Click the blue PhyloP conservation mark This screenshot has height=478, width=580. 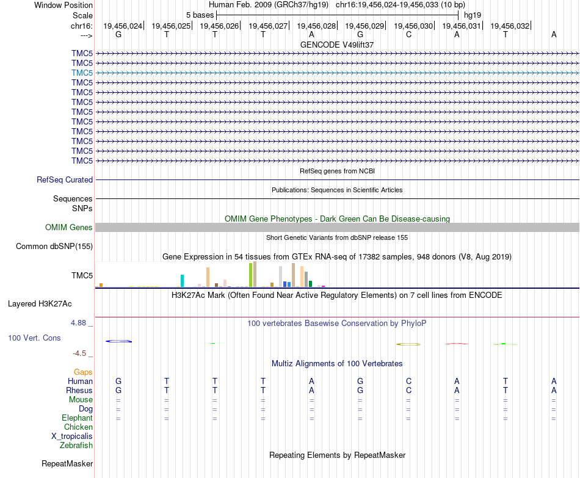click(118, 341)
